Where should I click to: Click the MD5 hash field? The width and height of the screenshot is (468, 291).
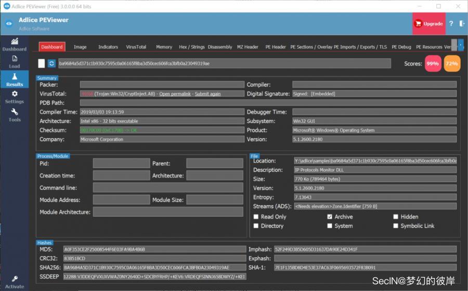tap(154, 249)
